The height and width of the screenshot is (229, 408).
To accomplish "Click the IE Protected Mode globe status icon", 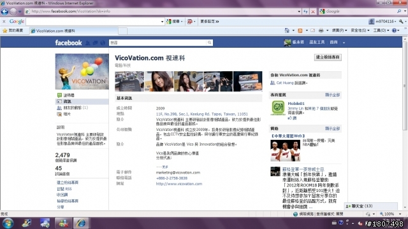I will click(x=295, y=214).
